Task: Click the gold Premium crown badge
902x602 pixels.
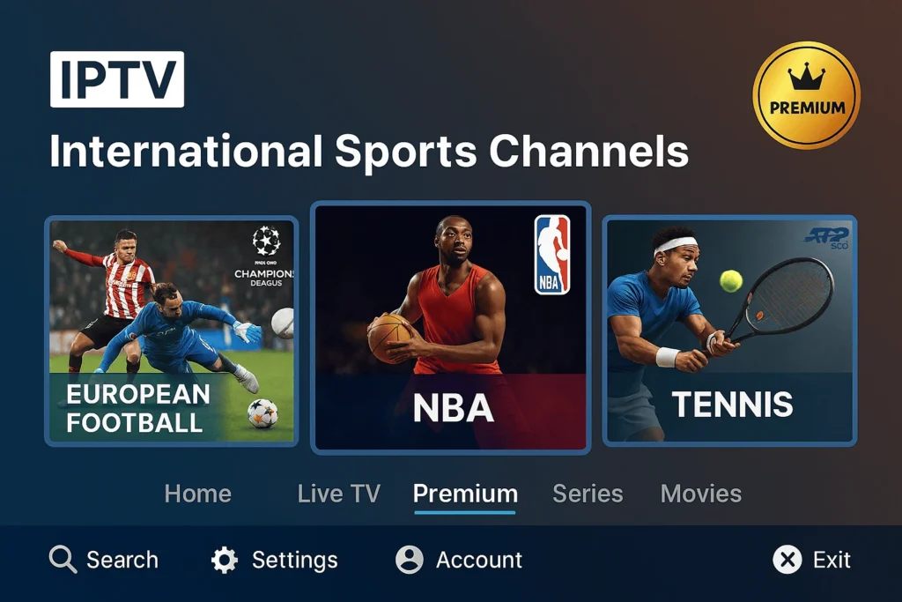Action: pos(807,95)
